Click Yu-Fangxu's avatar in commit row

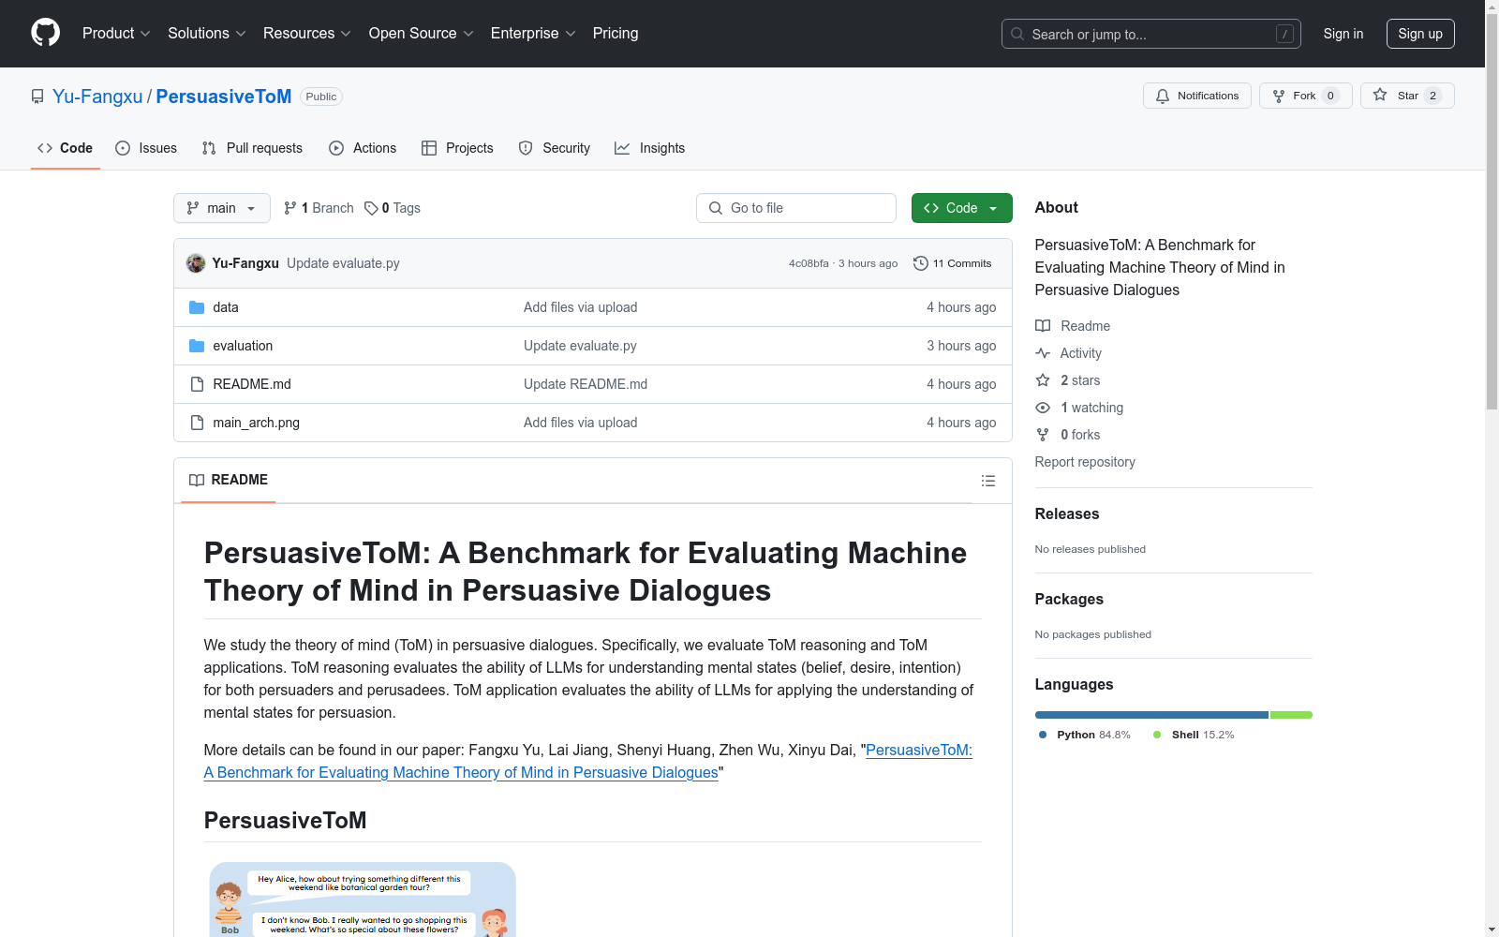pyautogui.click(x=196, y=263)
